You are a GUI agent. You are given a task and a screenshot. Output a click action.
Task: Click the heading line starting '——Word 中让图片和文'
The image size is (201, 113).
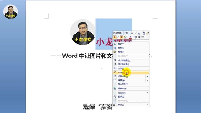82,56
